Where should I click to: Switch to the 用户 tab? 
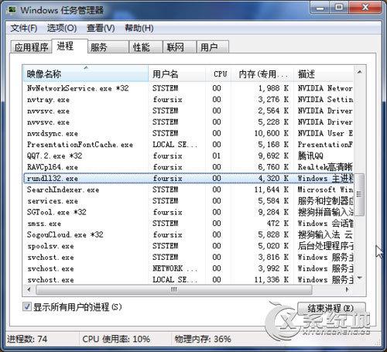pos(213,47)
